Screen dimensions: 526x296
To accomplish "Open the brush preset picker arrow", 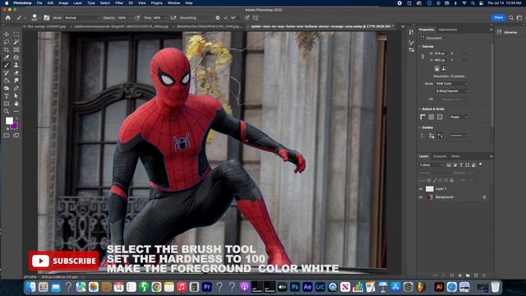I will pyautogui.click(x=39, y=18).
